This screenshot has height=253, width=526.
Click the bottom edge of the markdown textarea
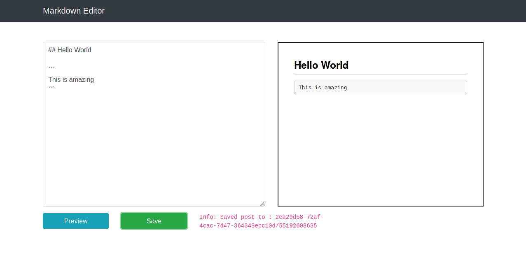[154, 205]
